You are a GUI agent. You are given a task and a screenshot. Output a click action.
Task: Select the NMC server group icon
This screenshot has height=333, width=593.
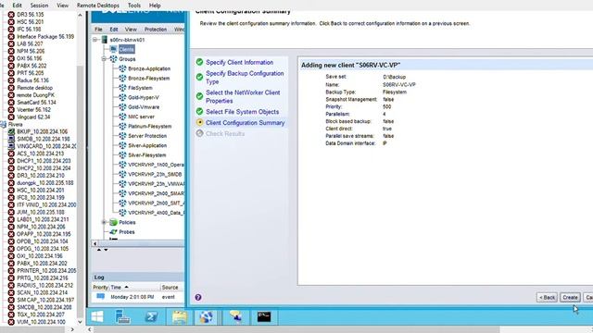point(122,117)
